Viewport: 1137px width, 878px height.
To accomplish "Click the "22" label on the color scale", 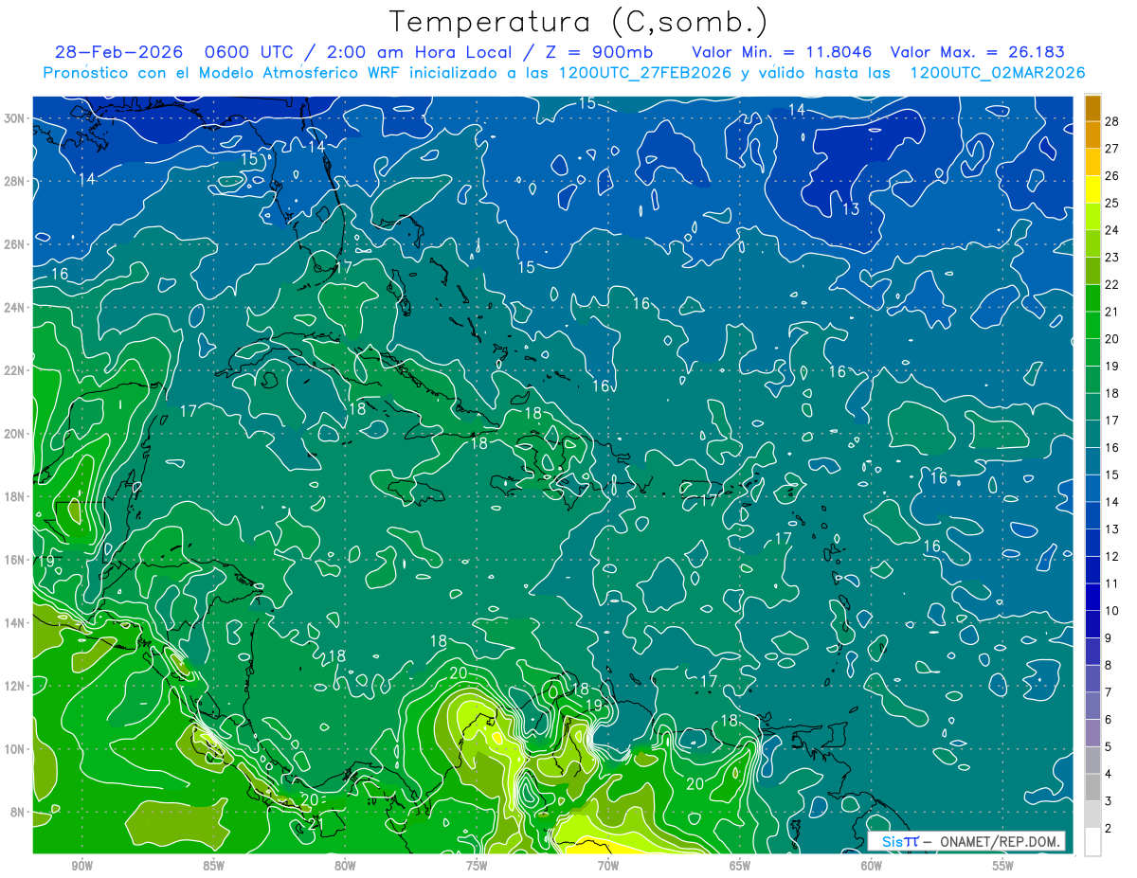I will point(1112,284).
